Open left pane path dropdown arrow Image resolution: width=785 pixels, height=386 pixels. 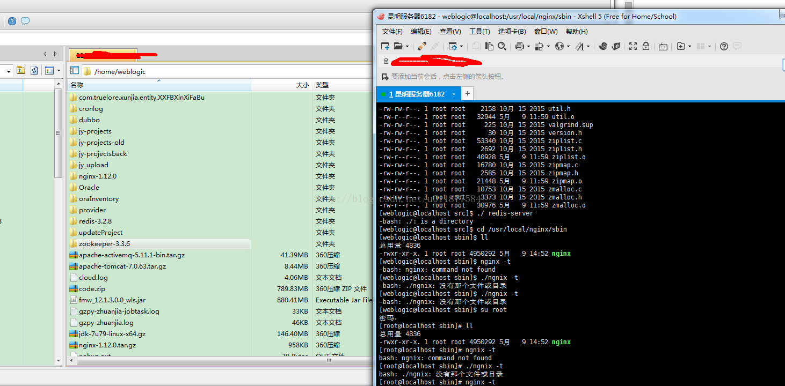(x=9, y=71)
